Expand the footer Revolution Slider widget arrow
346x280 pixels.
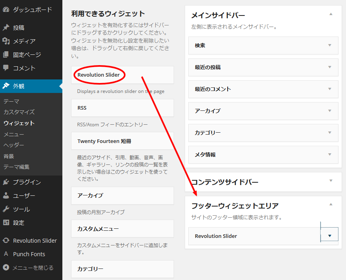329,236
